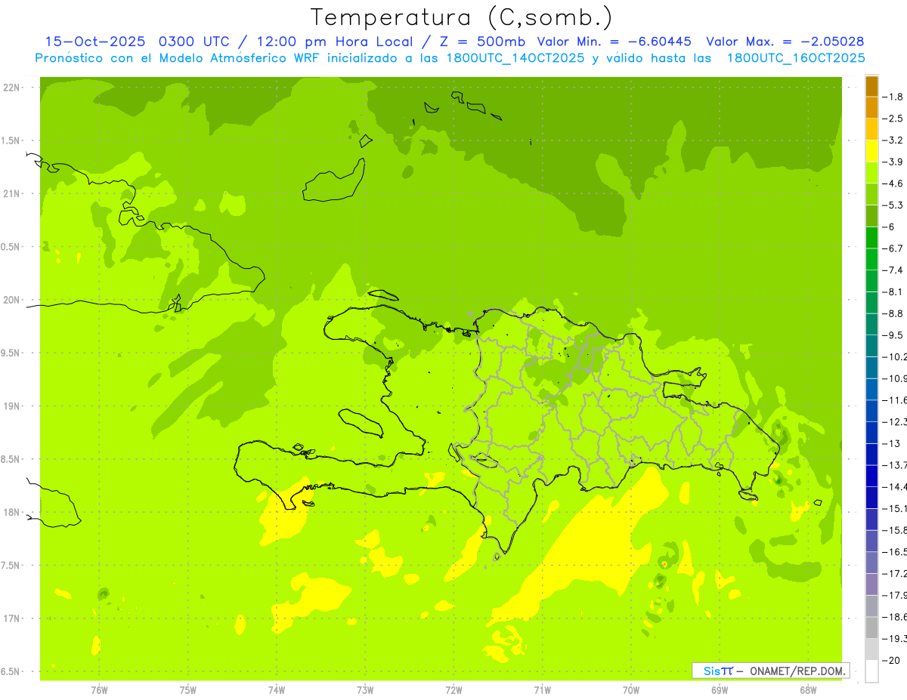This screenshot has width=907, height=700.
Task: Click the "68W" longitude label
Action: pos(807,690)
